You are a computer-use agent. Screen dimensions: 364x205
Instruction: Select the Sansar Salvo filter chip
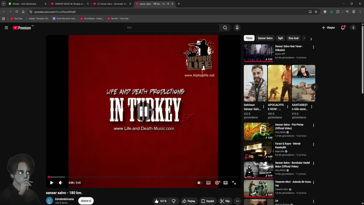click(x=265, y=38)
